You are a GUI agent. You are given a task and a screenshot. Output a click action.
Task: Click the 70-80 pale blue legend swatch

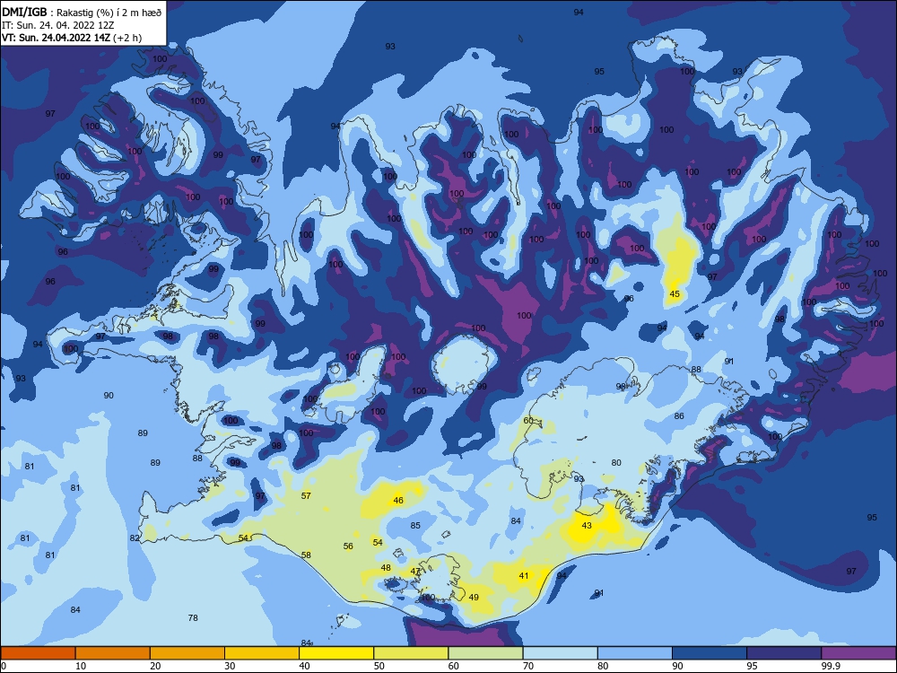point(561,653)
